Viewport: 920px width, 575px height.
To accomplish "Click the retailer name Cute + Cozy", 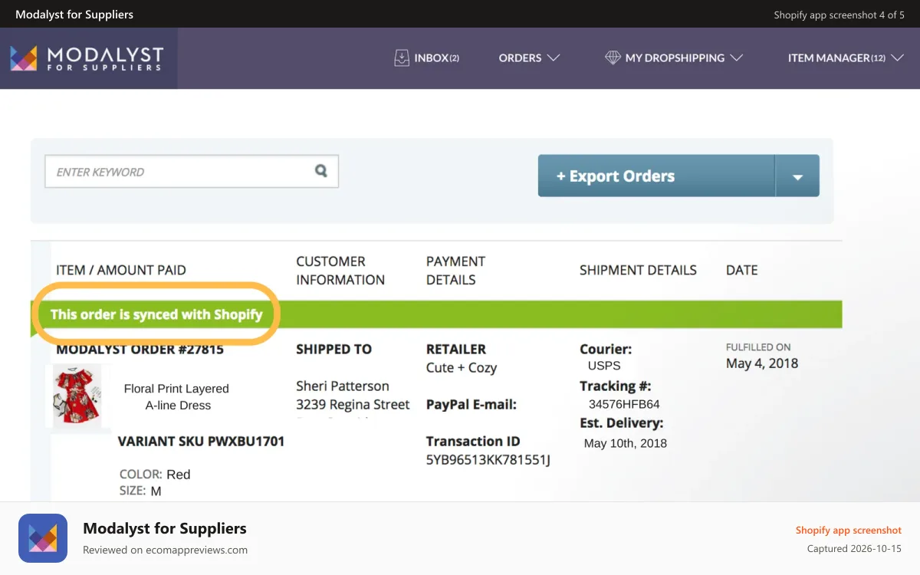I will coord(462,367).
